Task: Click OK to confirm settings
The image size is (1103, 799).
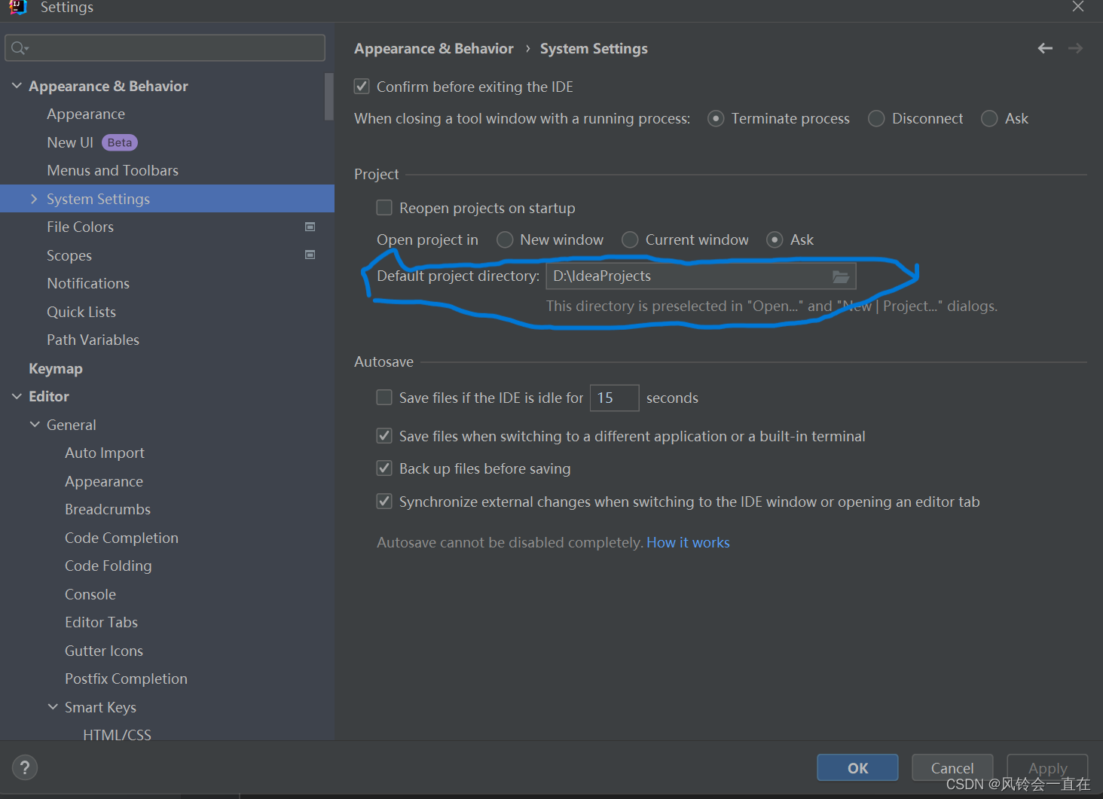Action: (857, 767)
